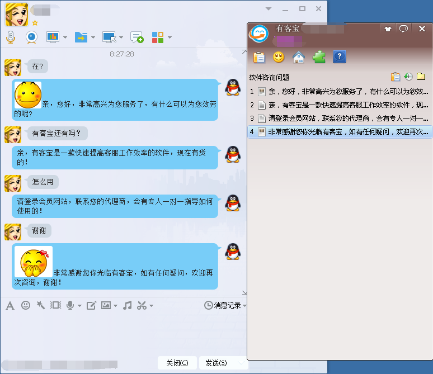This screenshot has height=374, width=433.
Task: Open the blue help question icon
Action: tap(340, 57)
